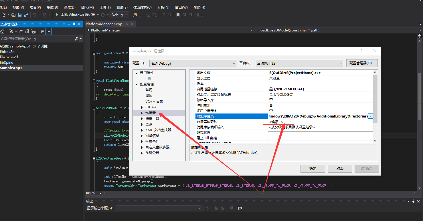
Task: Click the Find in Files icon
Action: 135,15
